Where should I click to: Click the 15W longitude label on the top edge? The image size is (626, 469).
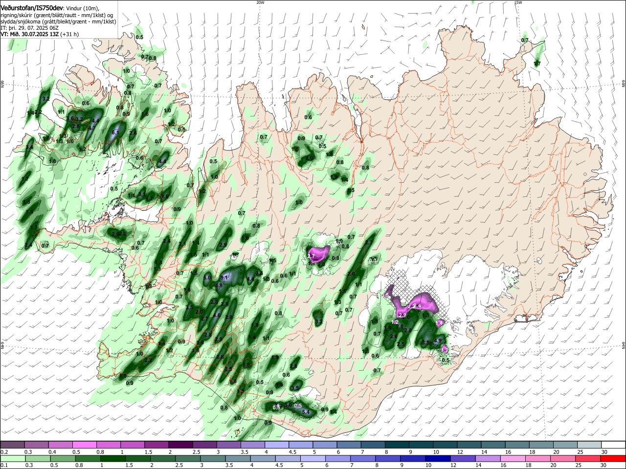518,2
